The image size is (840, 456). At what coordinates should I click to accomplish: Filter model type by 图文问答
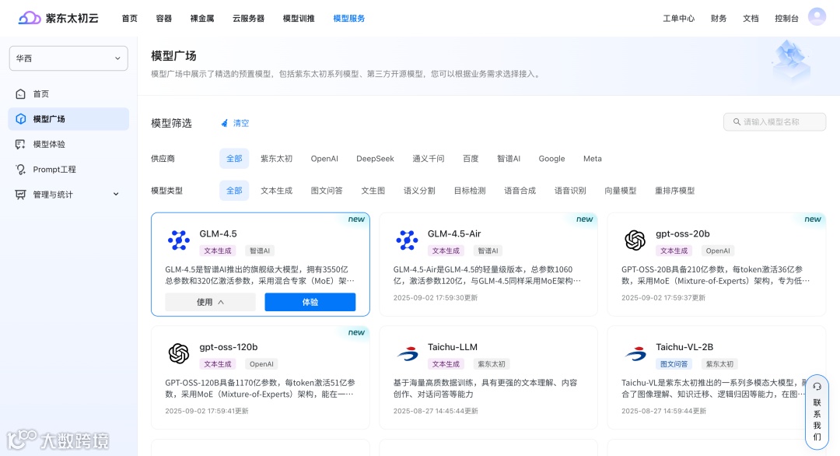pyautogui.click(x=327, y=191)
